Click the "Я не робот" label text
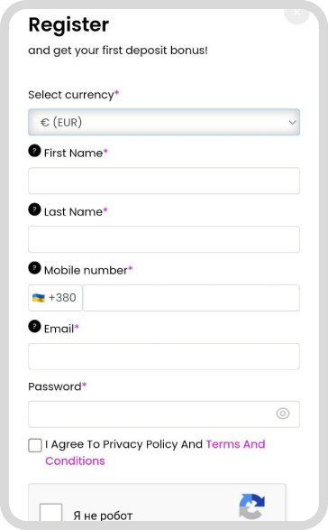The image size is (328, 530). pos(103,516)
